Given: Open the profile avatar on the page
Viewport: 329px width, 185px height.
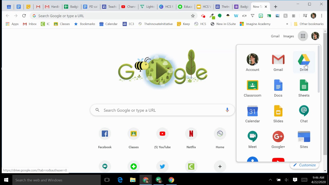Looking at the screenshot, I should 315,36.
